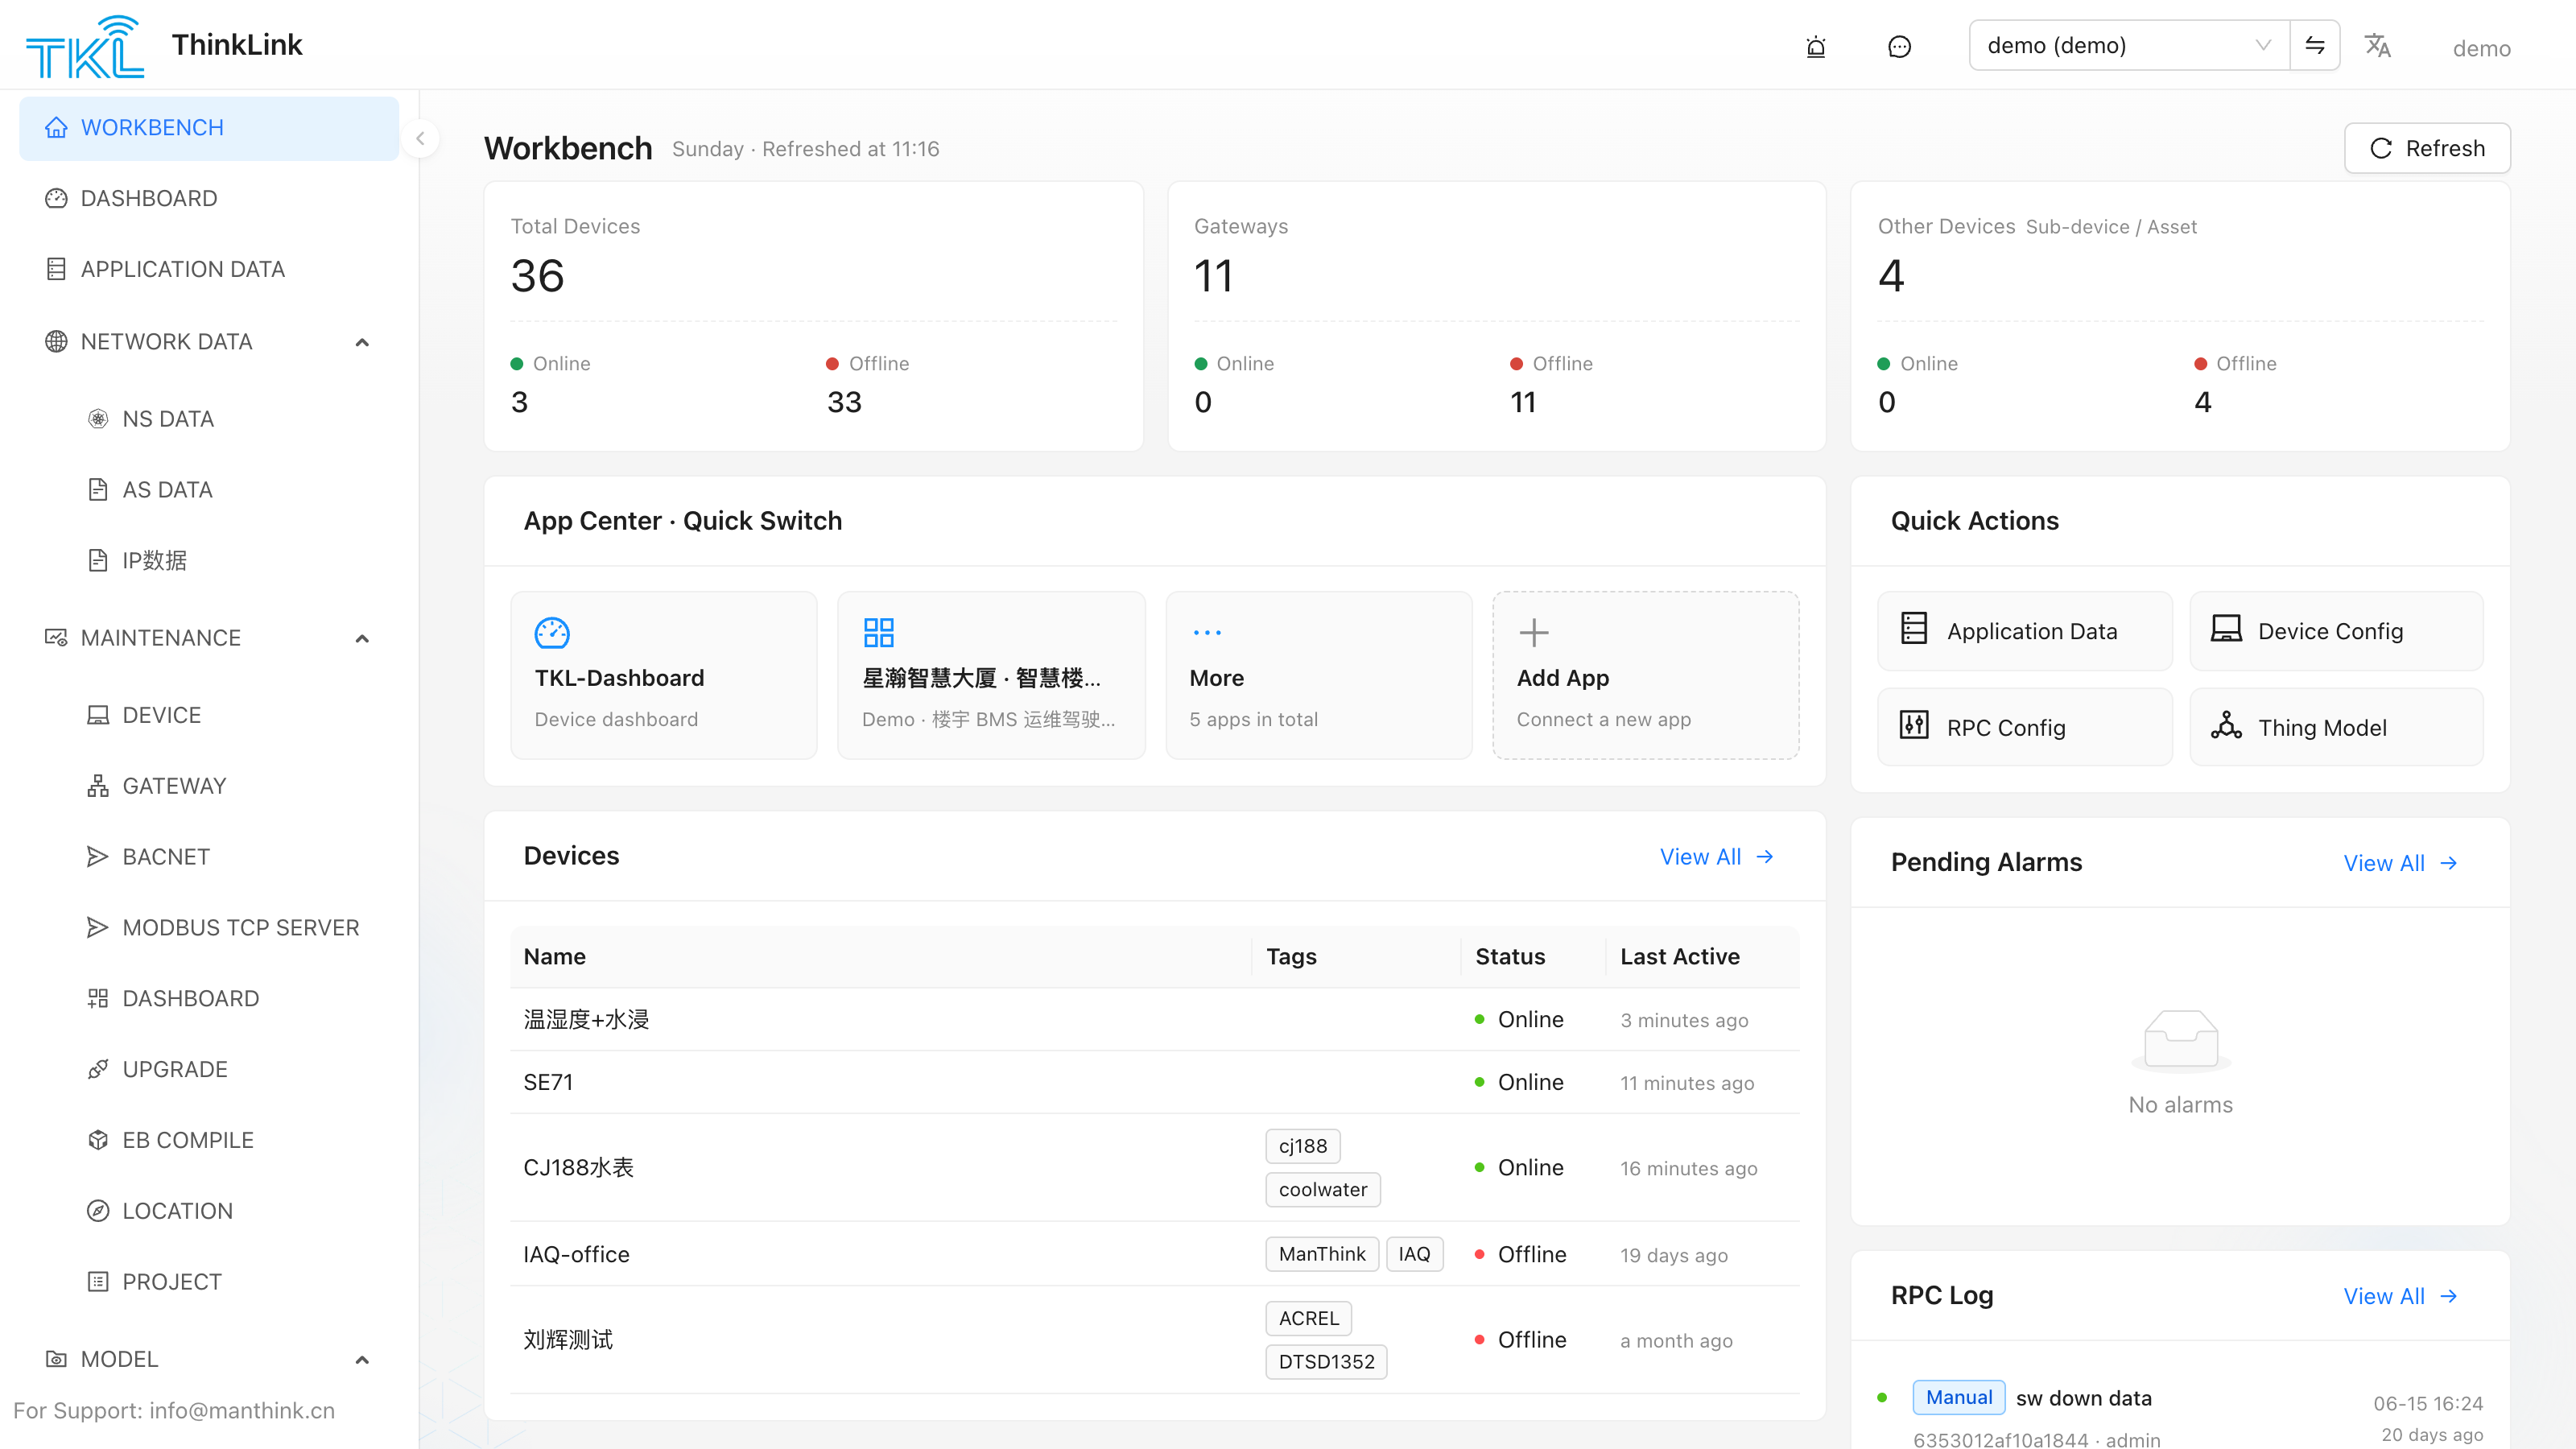Viewport: 2576px width, 1449px height.
Task: Open the maintenance DASHBOARD sidebar item
Action: pyautogui.click(x=209, y=999)
